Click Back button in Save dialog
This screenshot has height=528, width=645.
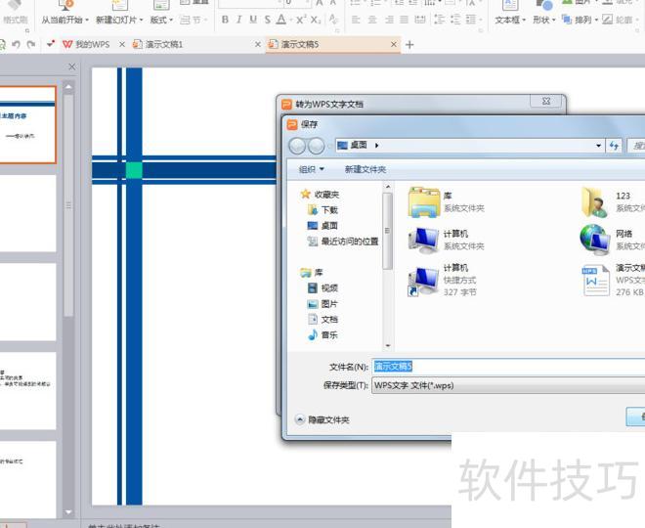(x=297, y=146)
